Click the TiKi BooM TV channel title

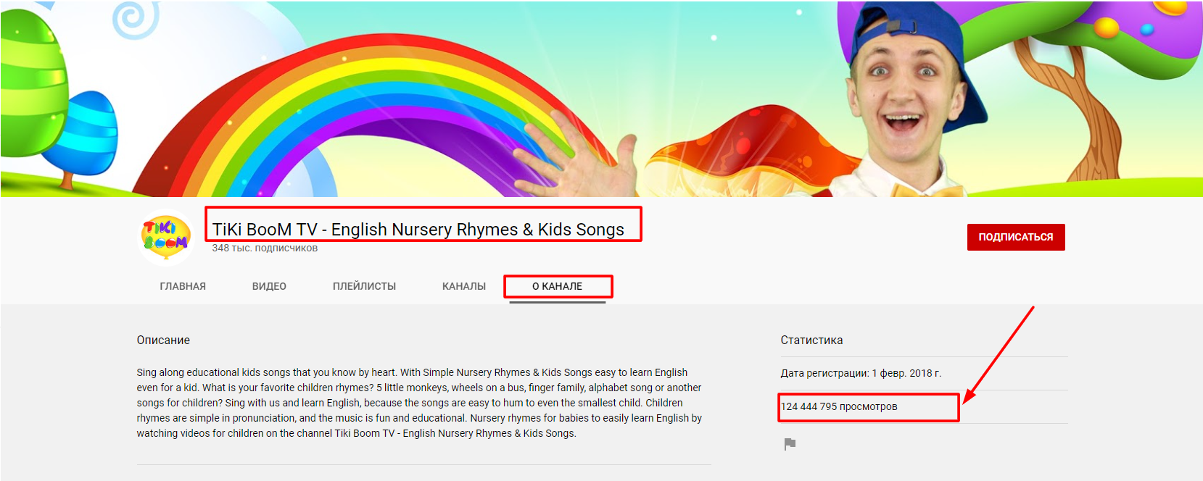(x=418, y=230)
